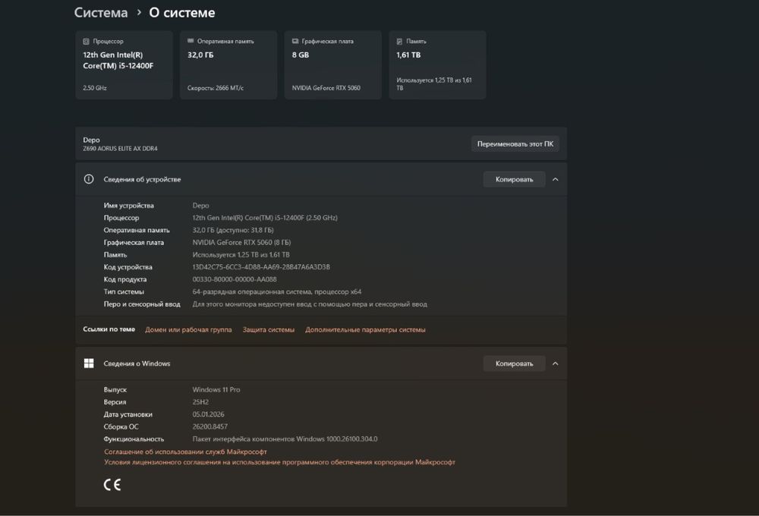Click the Код устройства GUID value
The image size is (759, 516).
[261, 267]
